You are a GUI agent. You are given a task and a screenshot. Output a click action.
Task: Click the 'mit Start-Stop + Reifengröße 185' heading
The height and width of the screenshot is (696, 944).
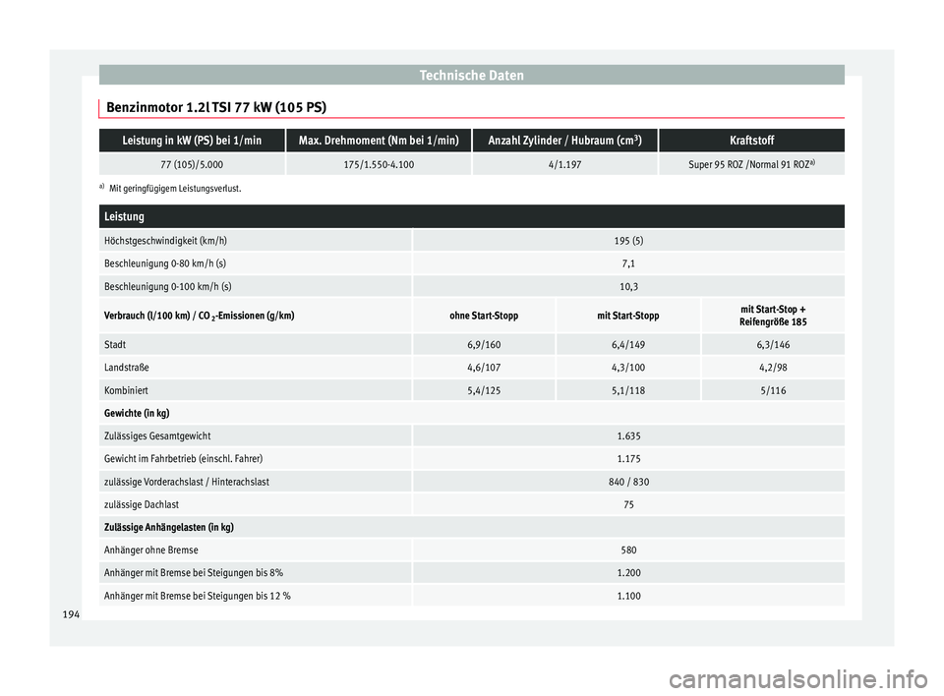[773, 316]
